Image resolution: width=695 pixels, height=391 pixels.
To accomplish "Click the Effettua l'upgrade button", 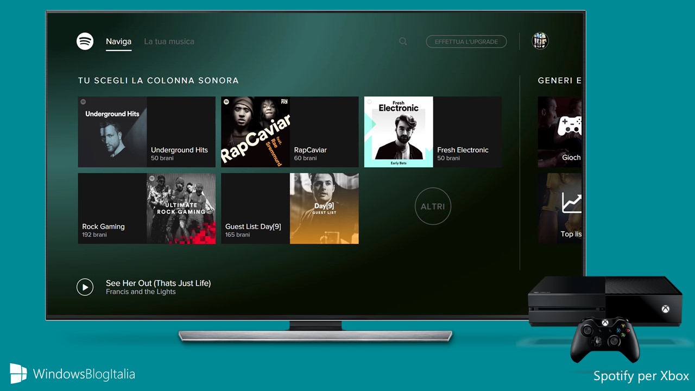I will point(466,42).
